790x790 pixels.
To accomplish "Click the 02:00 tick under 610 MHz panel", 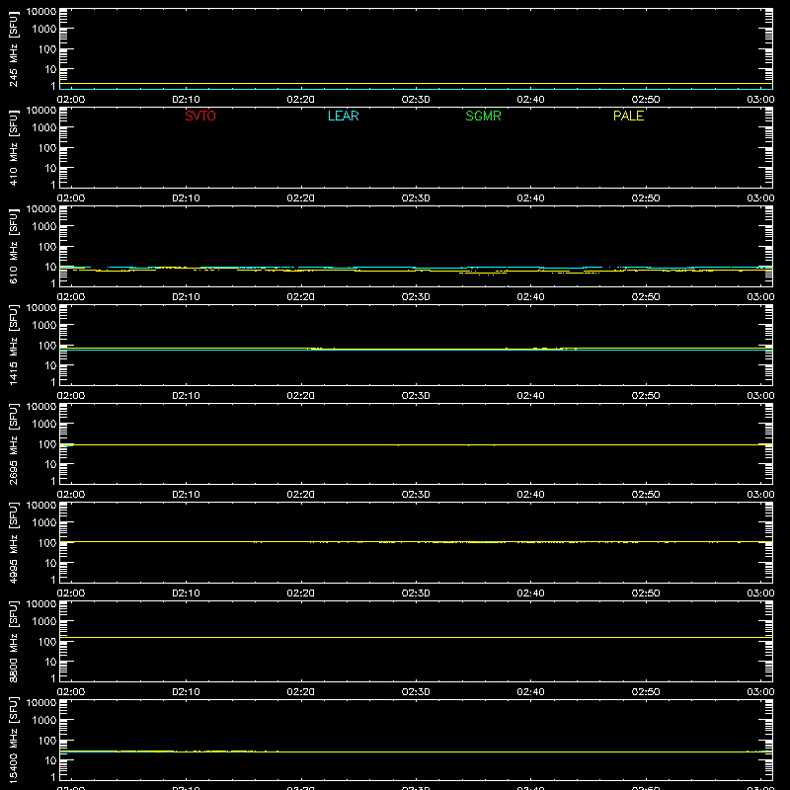I will 71,297.
